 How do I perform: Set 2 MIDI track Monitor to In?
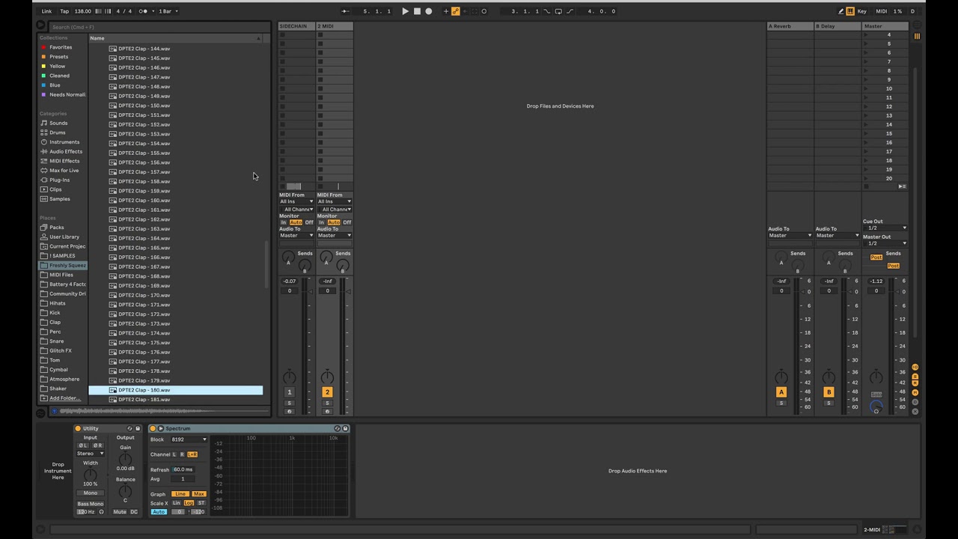(x=322, y=222)
